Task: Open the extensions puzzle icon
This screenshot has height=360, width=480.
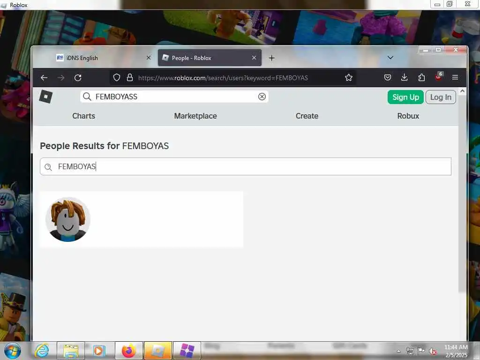Action: click(421, 78)
